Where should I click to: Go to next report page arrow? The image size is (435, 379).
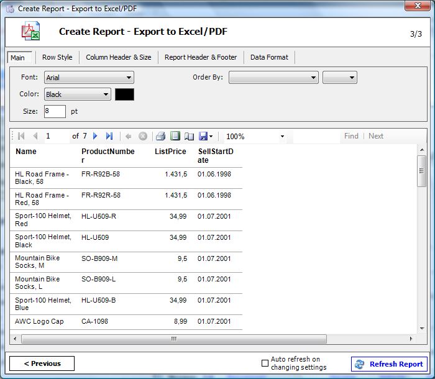coord(95,136)
